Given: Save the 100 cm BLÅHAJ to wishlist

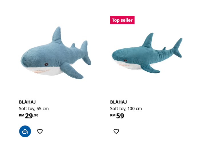Looking at the screenshot, I should 116,131.
